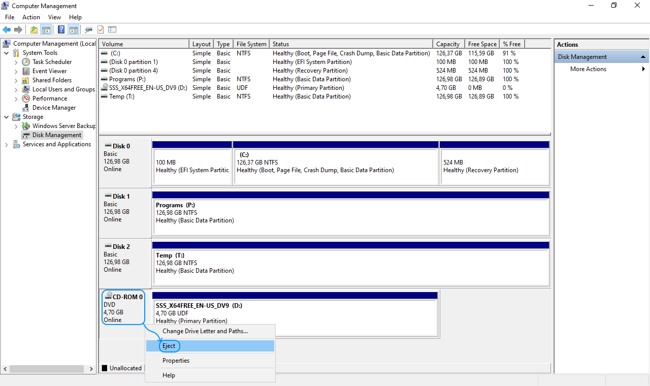Open the More Actions submenu arrow
Image resolution: width=650 pixels, height=386 pixels.
tap(644, 69)
